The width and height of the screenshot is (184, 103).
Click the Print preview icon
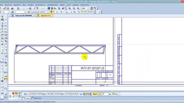[18, 8]
